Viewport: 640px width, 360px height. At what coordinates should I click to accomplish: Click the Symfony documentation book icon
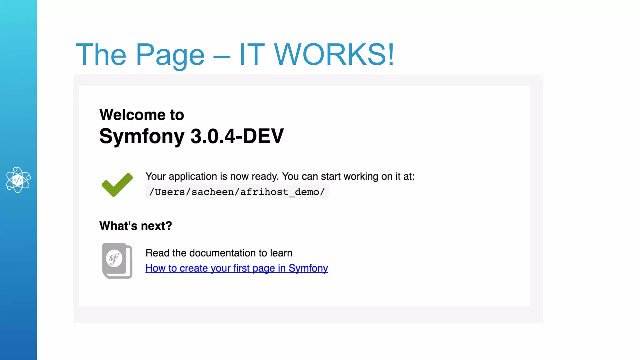(x=117, y=261)
